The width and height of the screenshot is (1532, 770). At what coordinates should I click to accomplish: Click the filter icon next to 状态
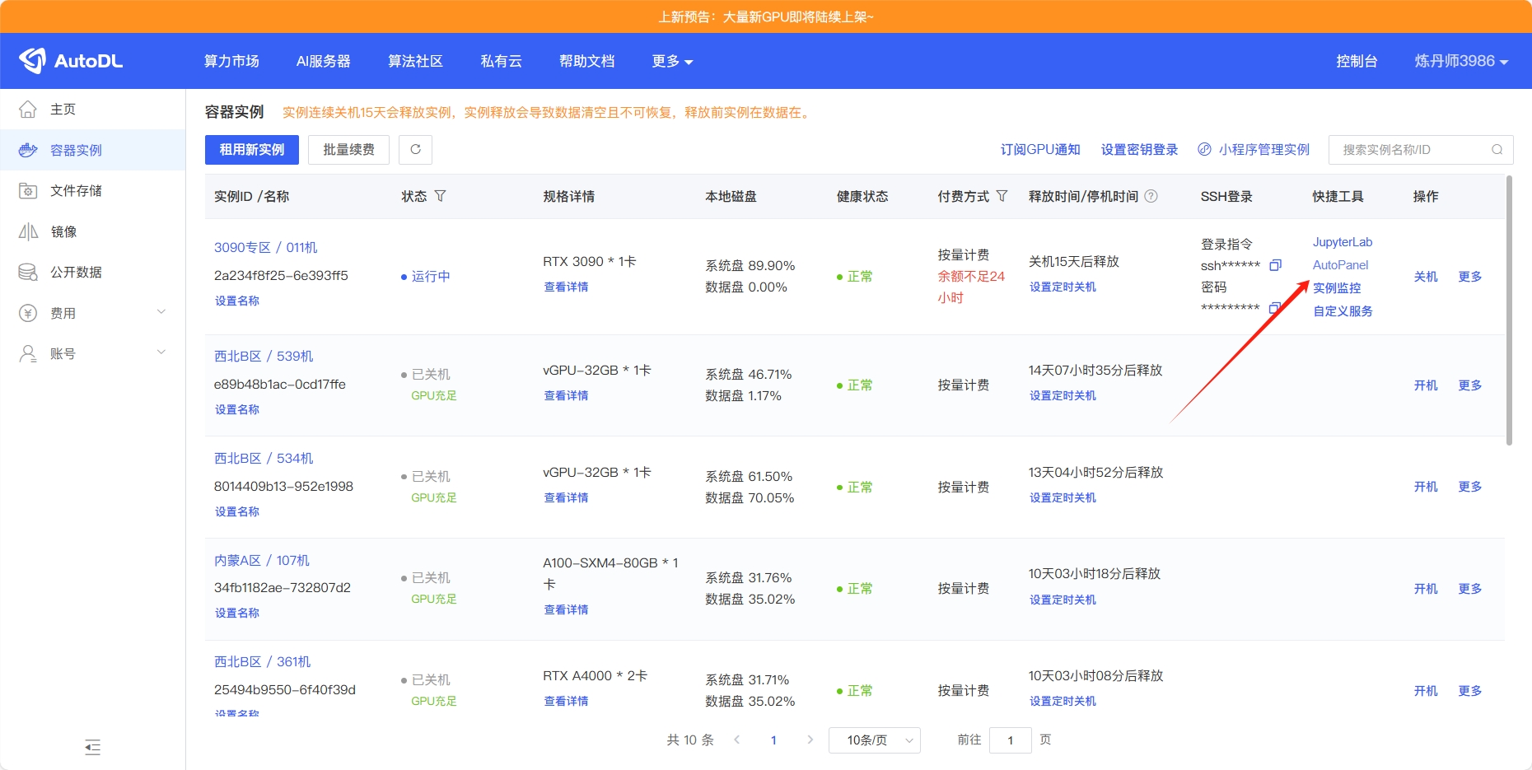click(x=440, y=196)
